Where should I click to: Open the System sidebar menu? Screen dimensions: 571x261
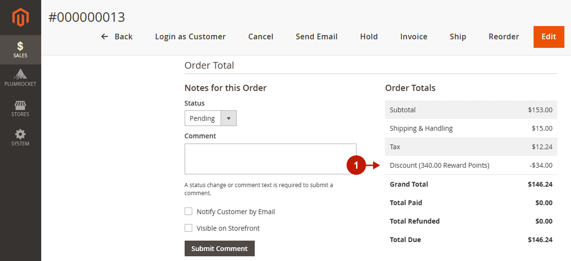[20, 137]
